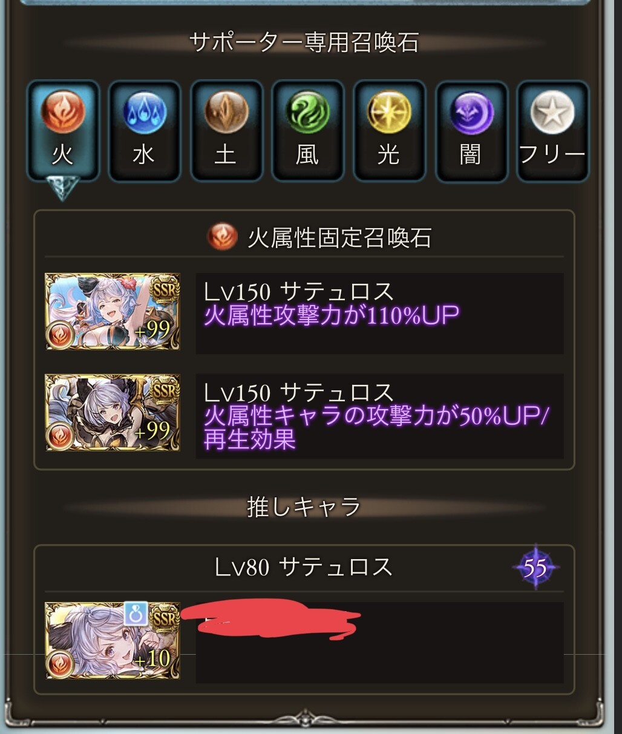
Task: Click the Lv80 サテュロス title text
Action: coord(304,568)
